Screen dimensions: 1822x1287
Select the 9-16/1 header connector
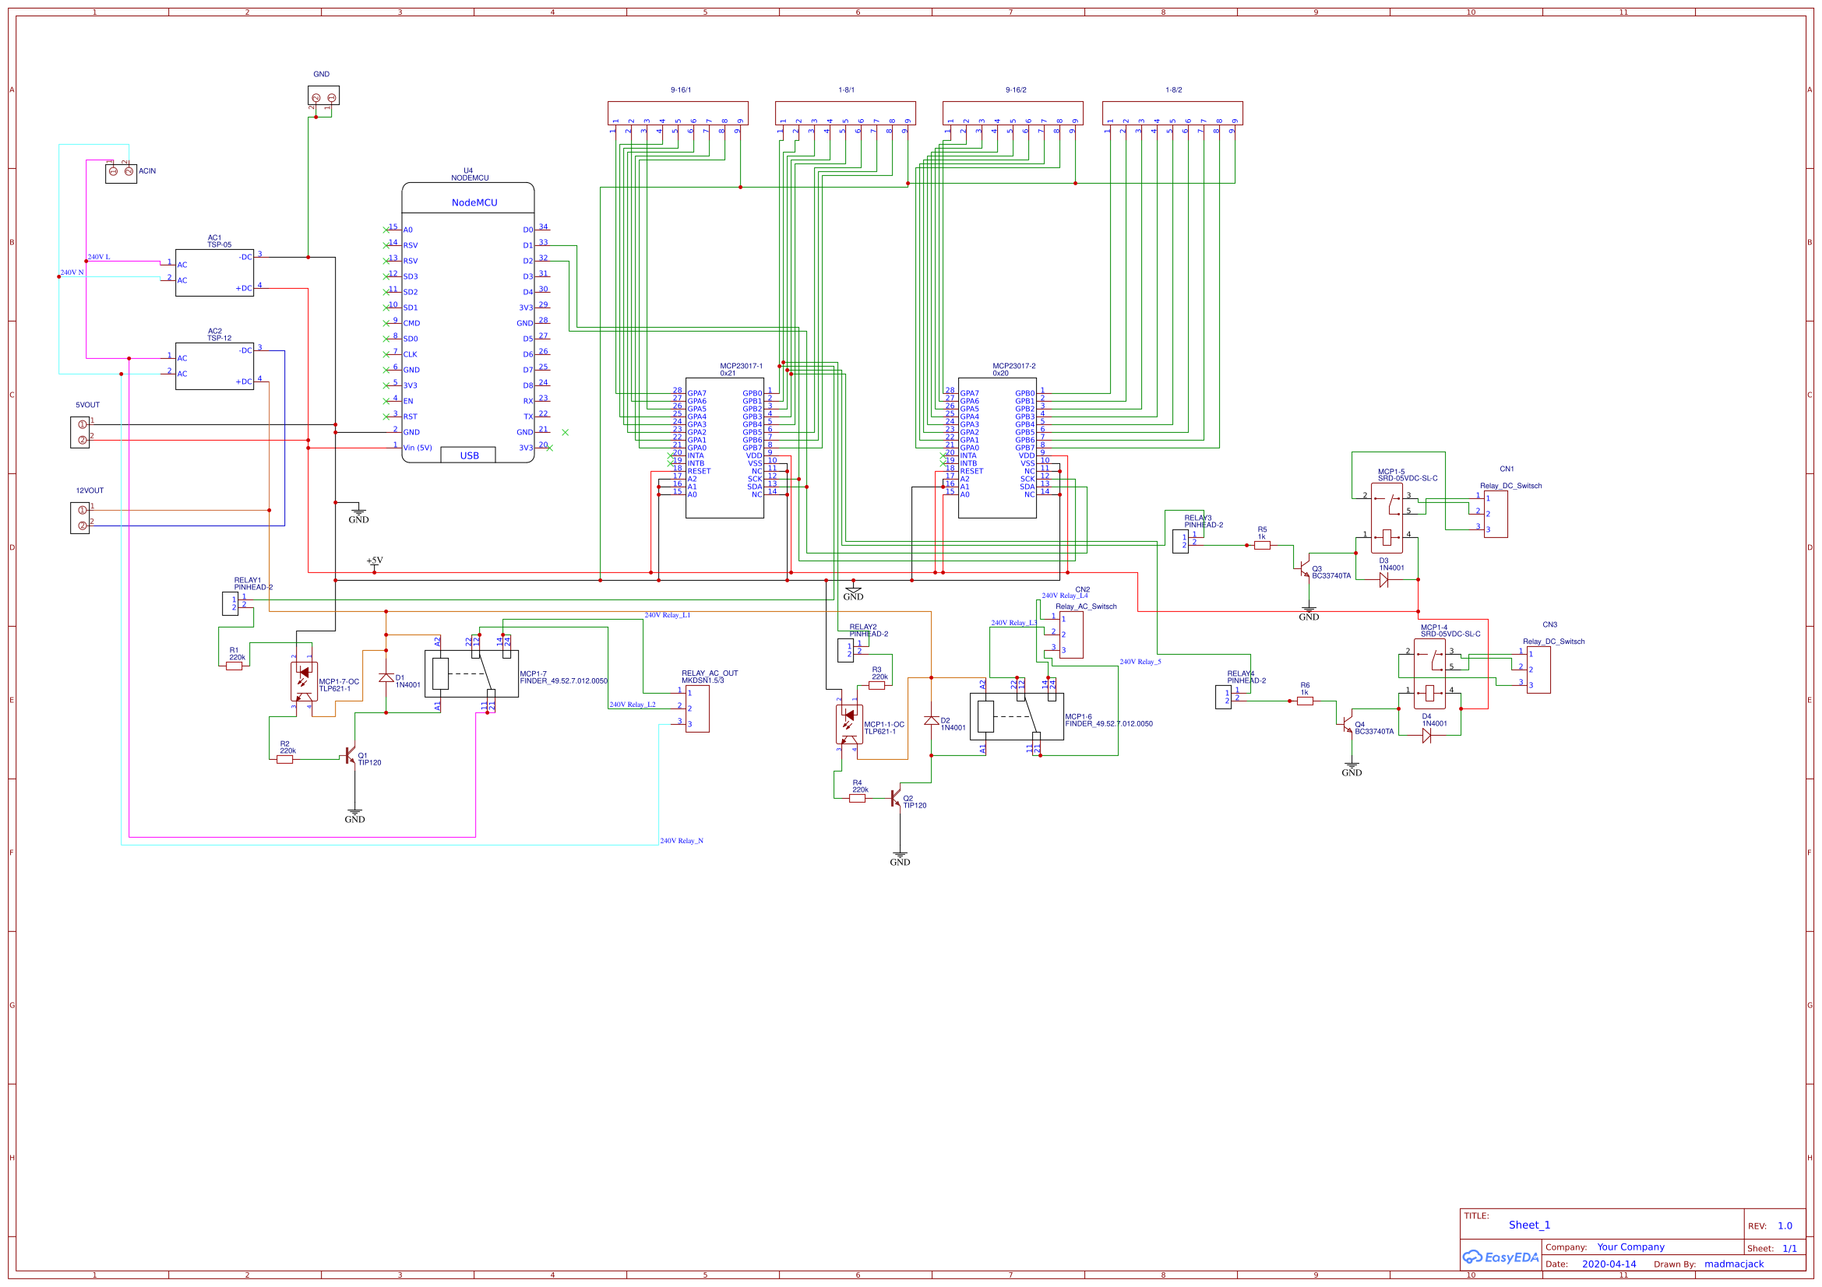click(678, 113)
